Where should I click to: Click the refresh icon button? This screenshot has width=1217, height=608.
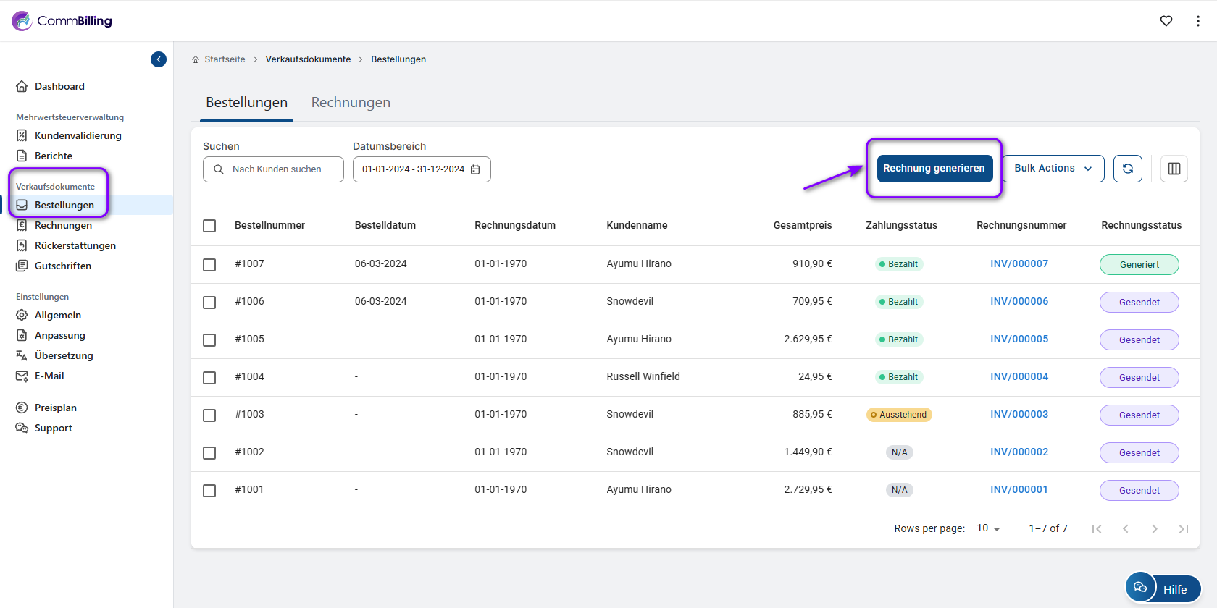pos(1127,169)
